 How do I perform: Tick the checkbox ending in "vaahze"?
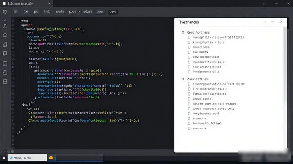point(189,104)
